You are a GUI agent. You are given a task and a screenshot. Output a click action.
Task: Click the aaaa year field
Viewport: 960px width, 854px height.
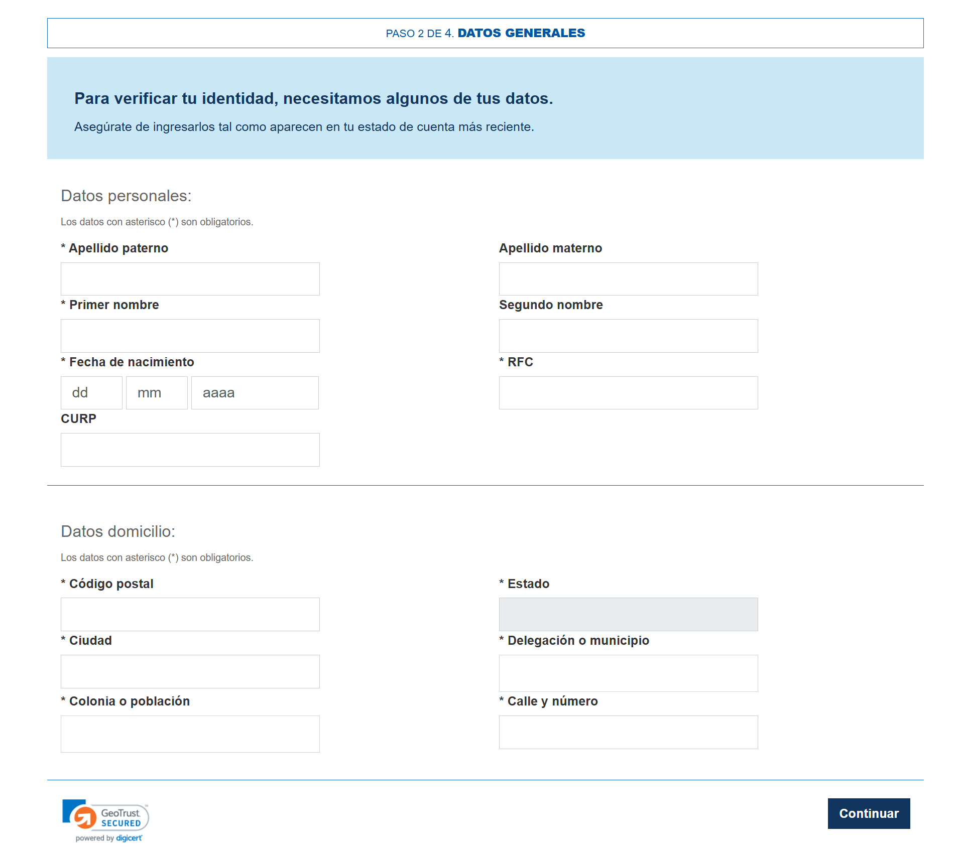pos(255,392)
